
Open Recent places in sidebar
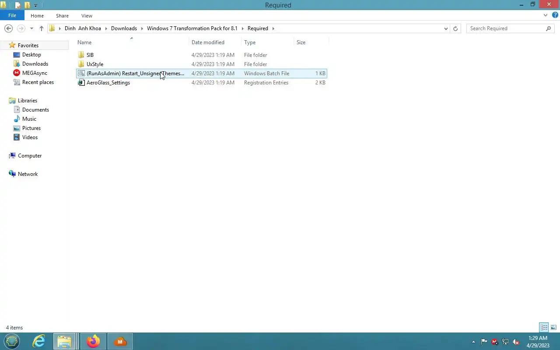pos(38,82)
